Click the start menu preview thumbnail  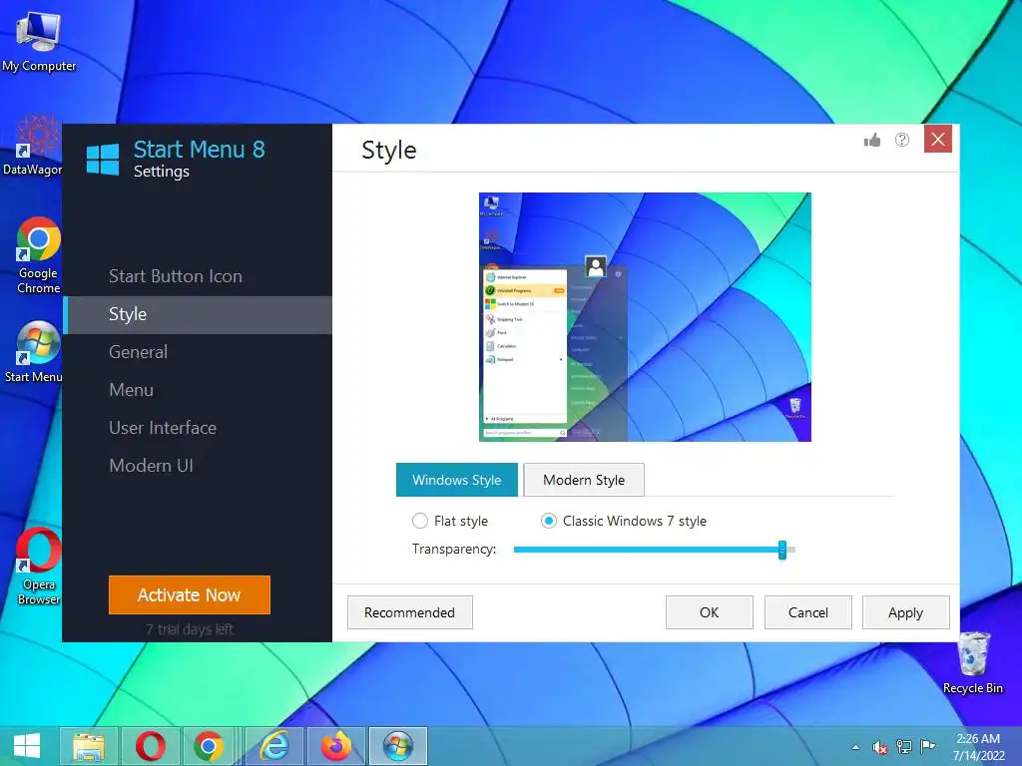[x=646, y=317]
